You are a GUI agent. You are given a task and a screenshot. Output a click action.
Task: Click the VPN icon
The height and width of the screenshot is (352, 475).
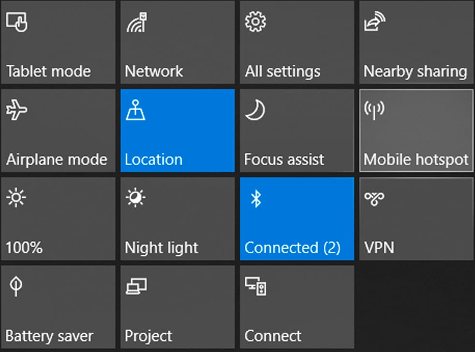(374, 199)
